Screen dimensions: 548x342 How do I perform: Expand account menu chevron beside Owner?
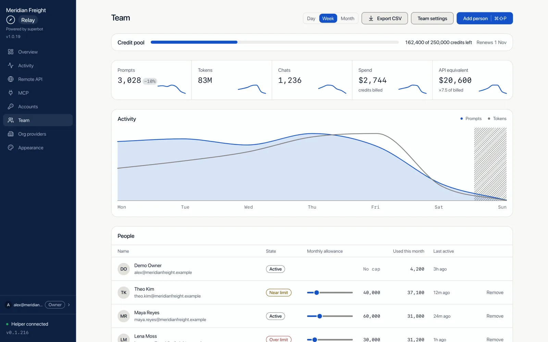pos(69,305)
